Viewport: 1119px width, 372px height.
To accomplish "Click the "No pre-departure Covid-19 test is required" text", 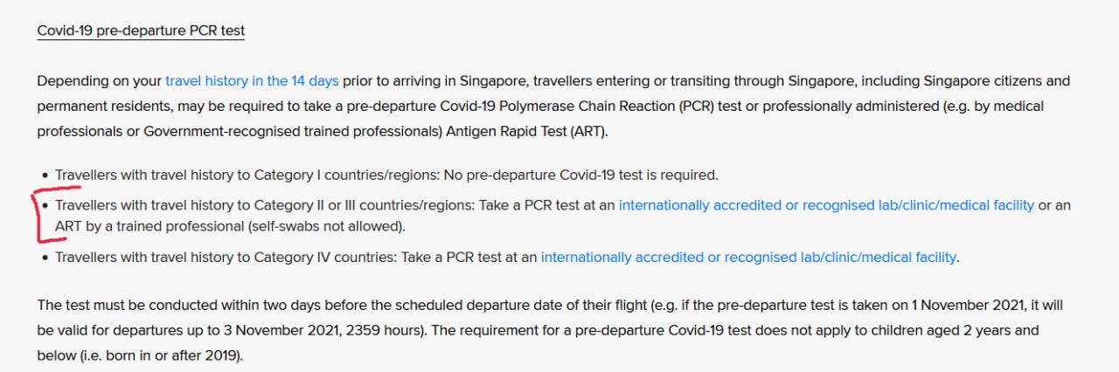I will pyautogui.click(x=580, y=175).
